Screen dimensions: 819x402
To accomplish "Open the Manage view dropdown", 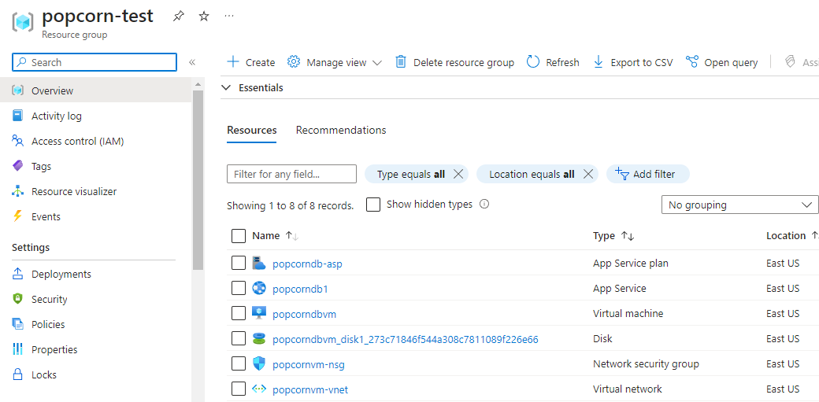I will (335, 62).
